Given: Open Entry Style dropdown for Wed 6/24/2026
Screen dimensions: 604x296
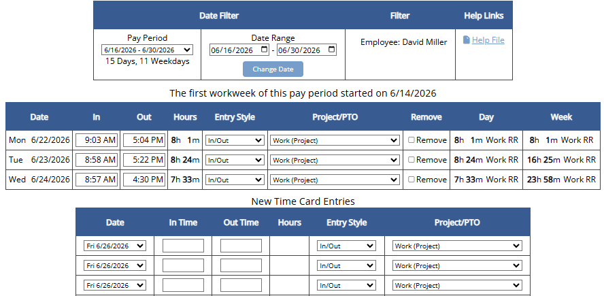Looking at the screenshot, I should tap(235, 180).
